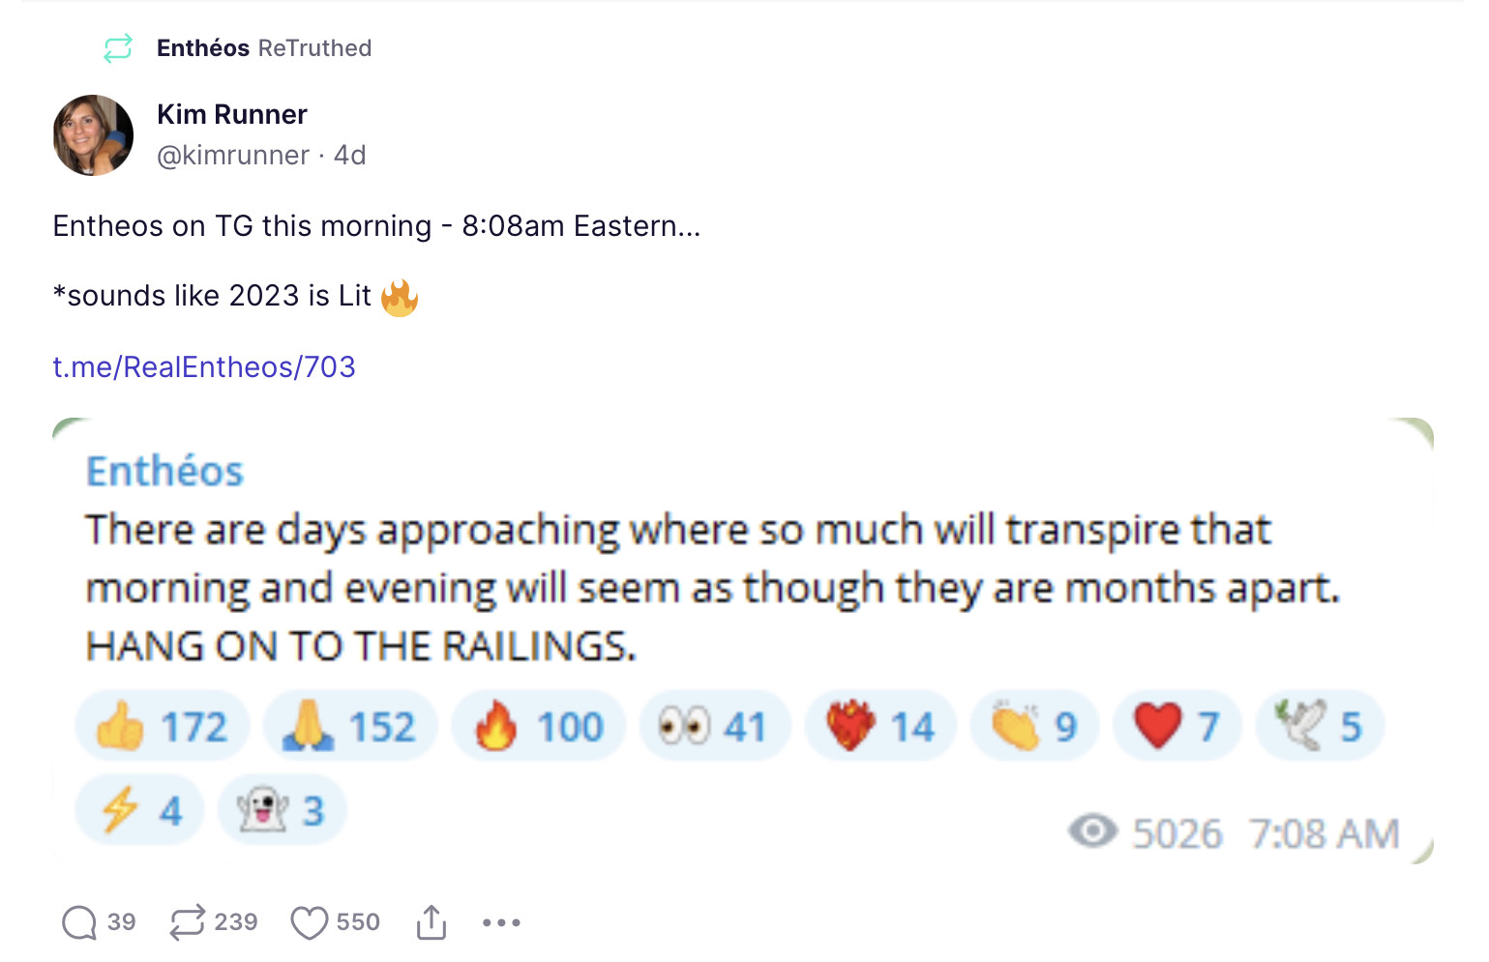The width and height of the screenshot is (1489, 962).
Task: Like the post using the heart icon
Action: pos(309,923)
